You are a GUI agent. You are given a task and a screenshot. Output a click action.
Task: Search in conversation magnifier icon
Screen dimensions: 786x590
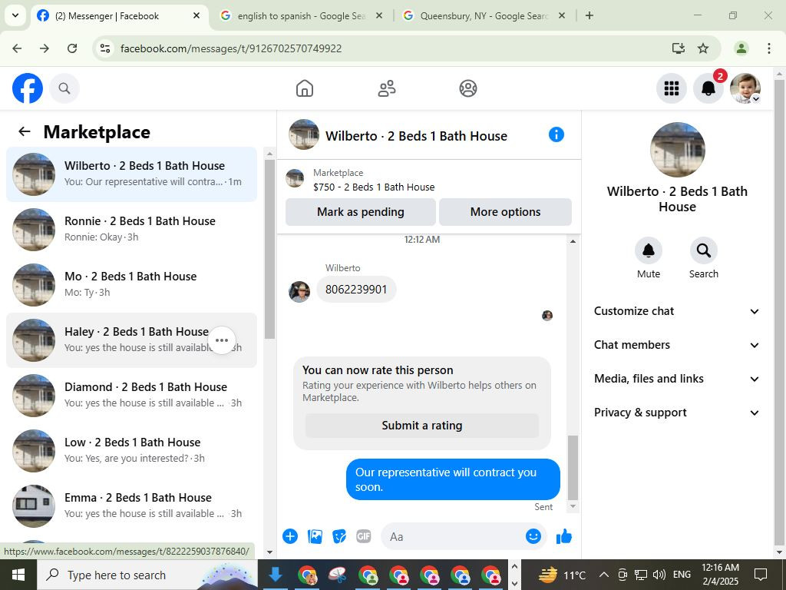pos(703,250)
